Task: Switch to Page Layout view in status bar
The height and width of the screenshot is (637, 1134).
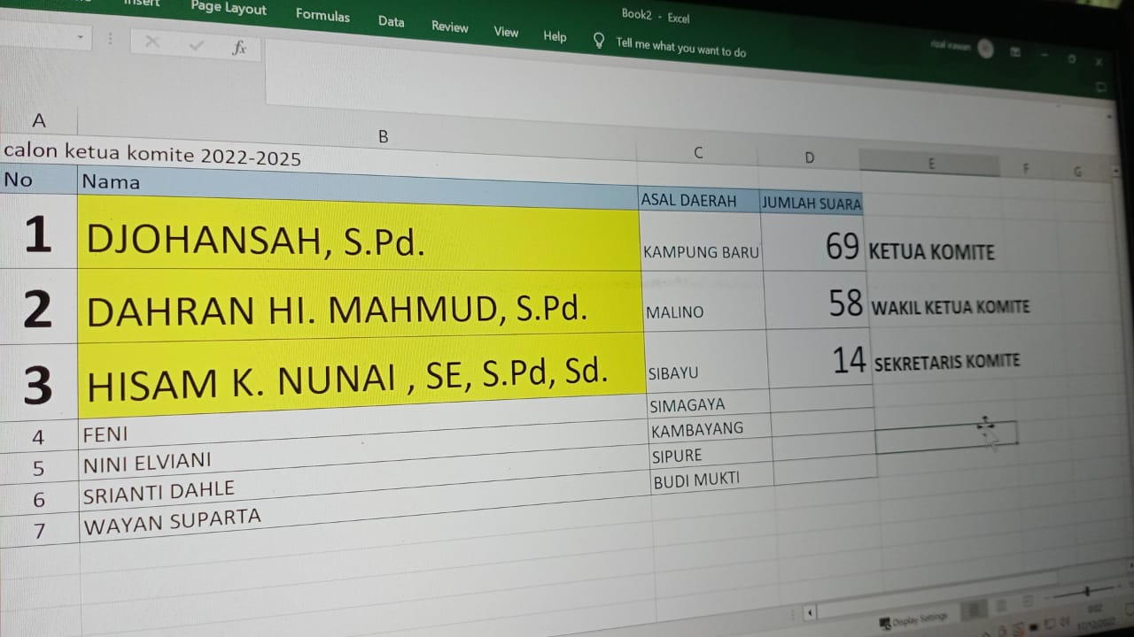Action: point(1001,606)
